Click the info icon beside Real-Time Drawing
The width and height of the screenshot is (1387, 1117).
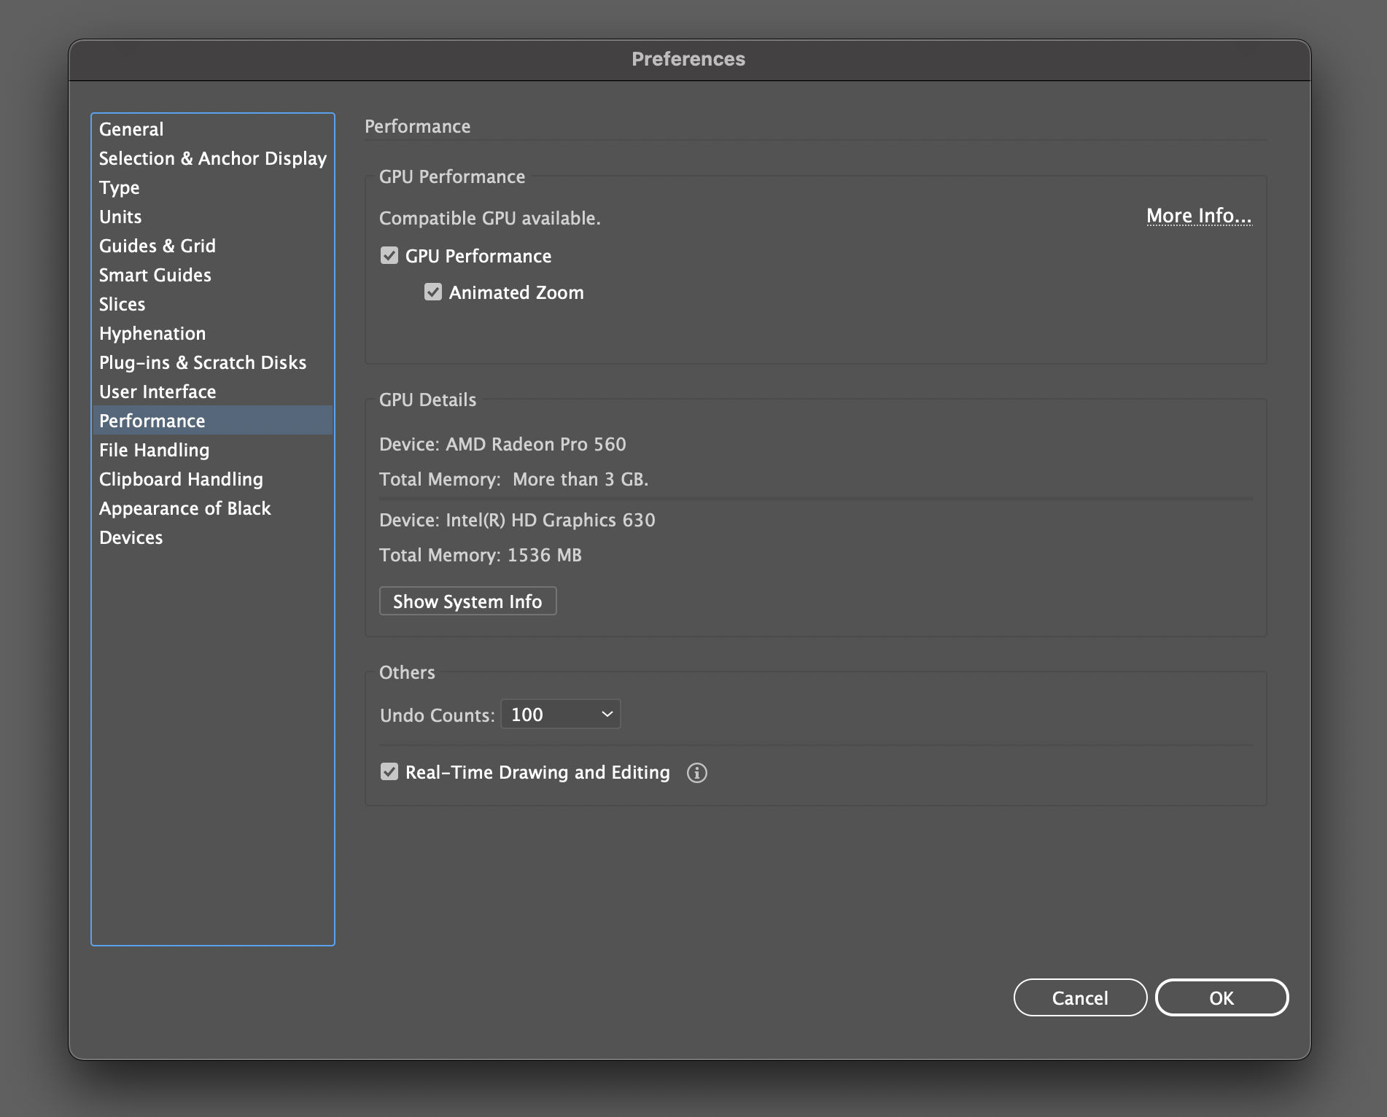pos(697,772)
